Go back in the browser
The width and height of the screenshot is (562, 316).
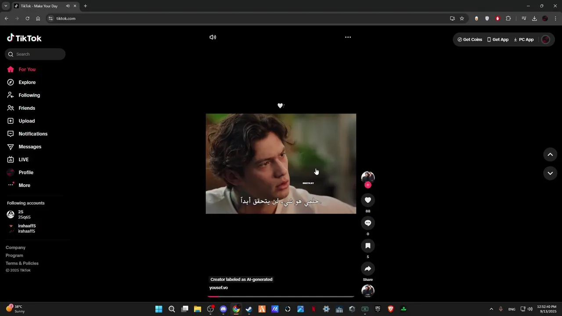pos(6,18)
